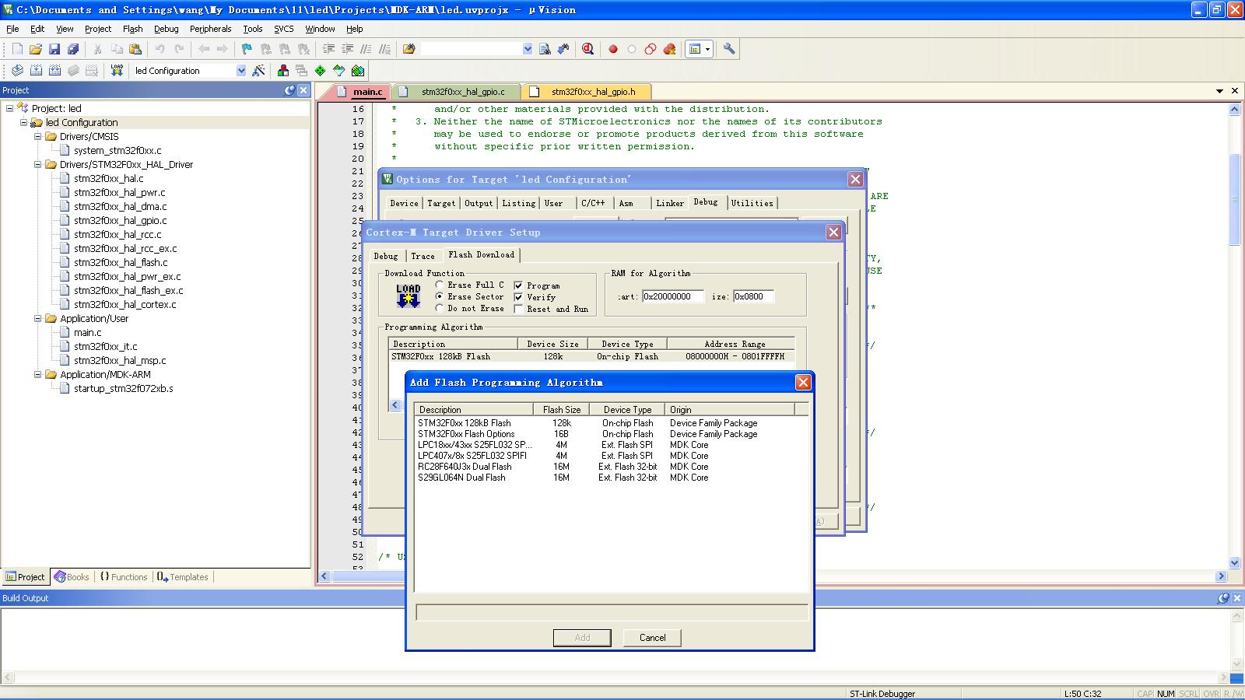Pin the Project panel with the pin icon
Image resolution: width=1245 pixels, height=700 pixels.
point(289,90)
